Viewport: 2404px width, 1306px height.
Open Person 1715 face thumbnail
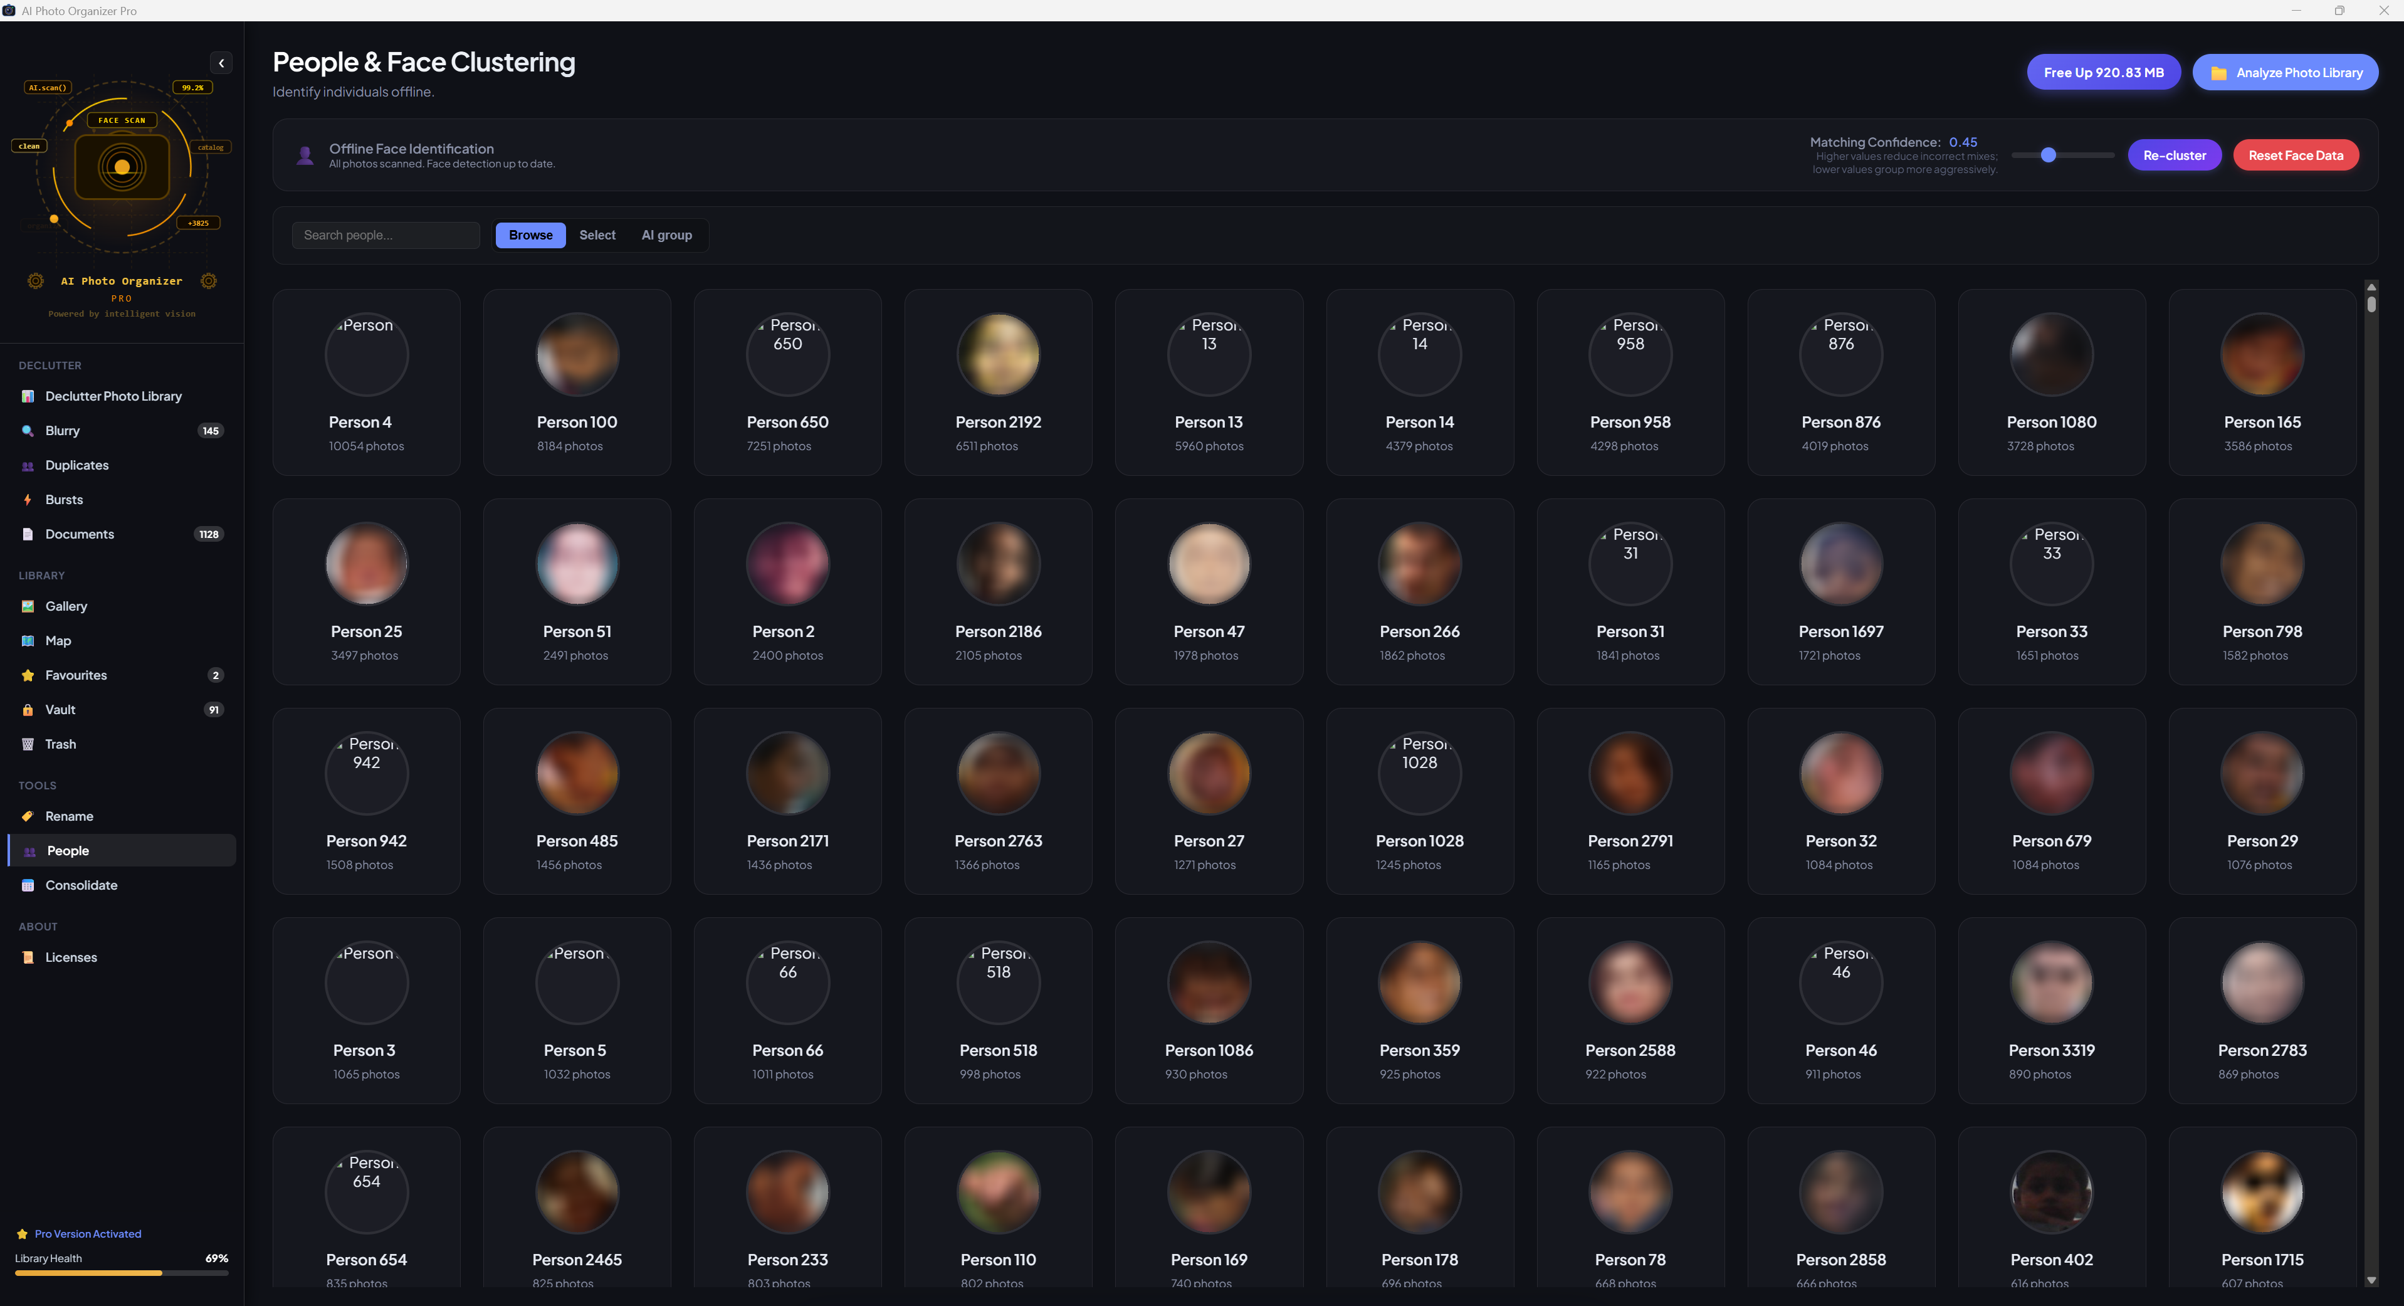(x=2262, y=1192)
